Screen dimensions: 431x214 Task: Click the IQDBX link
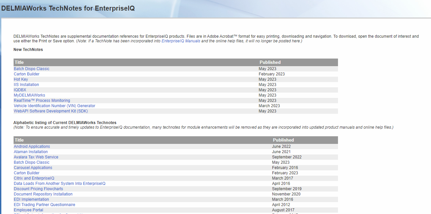tap(20, 90)
